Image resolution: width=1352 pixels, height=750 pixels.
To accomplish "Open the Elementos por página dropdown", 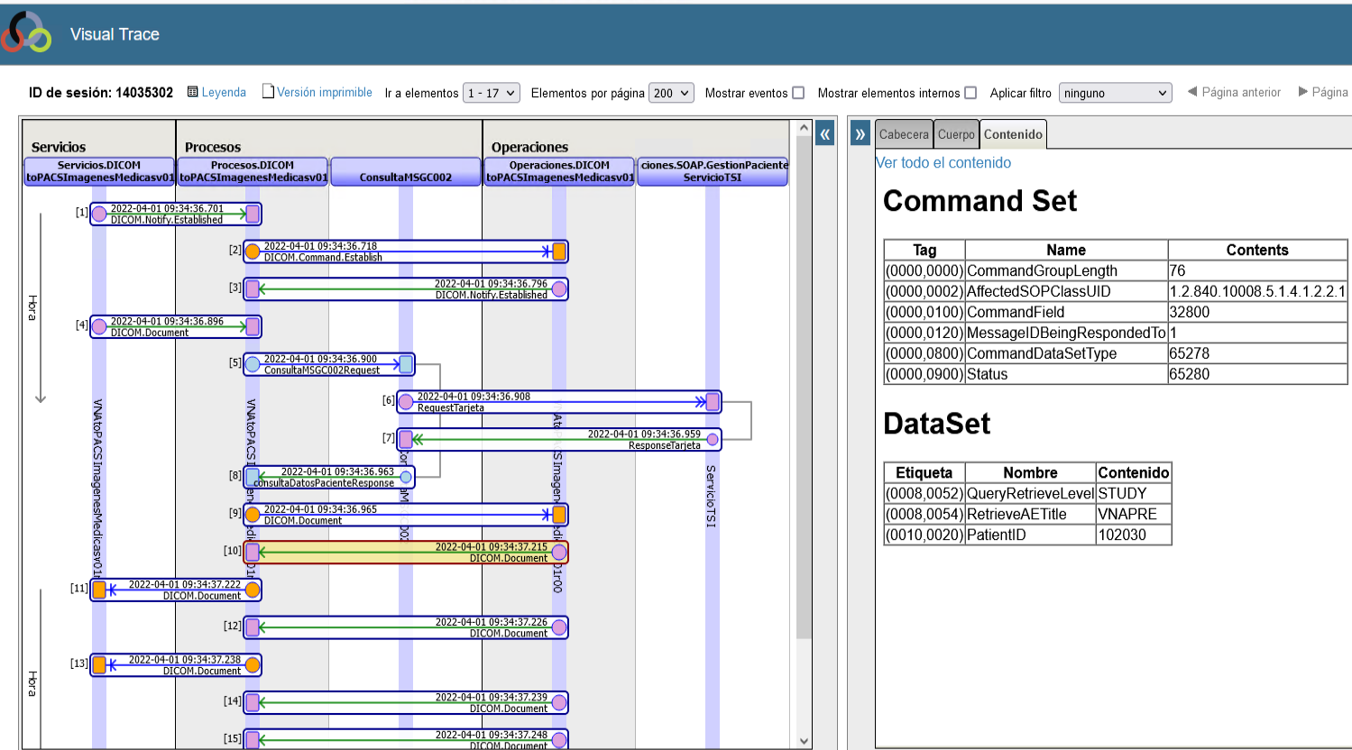I will [671, 93].
